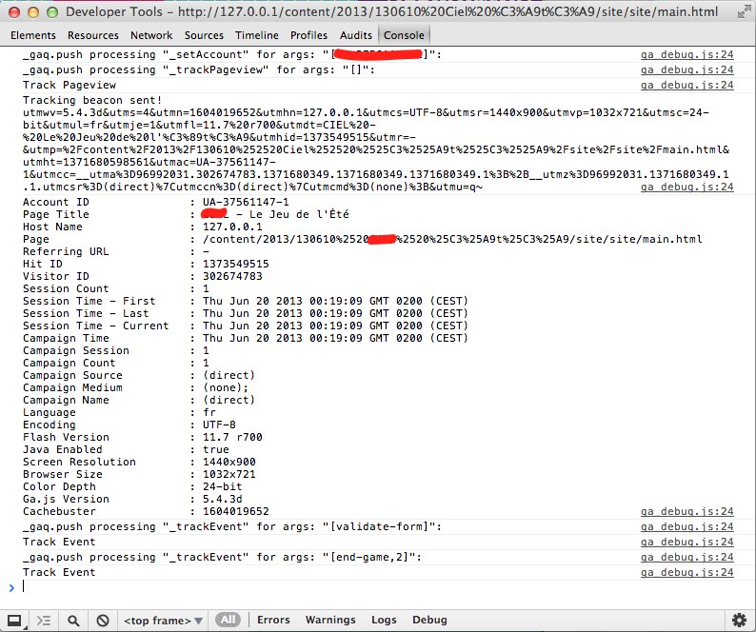Screen dimensions: 756x632
Task: Toggle the show console drawer icon
Action: (x=44, y=620)
